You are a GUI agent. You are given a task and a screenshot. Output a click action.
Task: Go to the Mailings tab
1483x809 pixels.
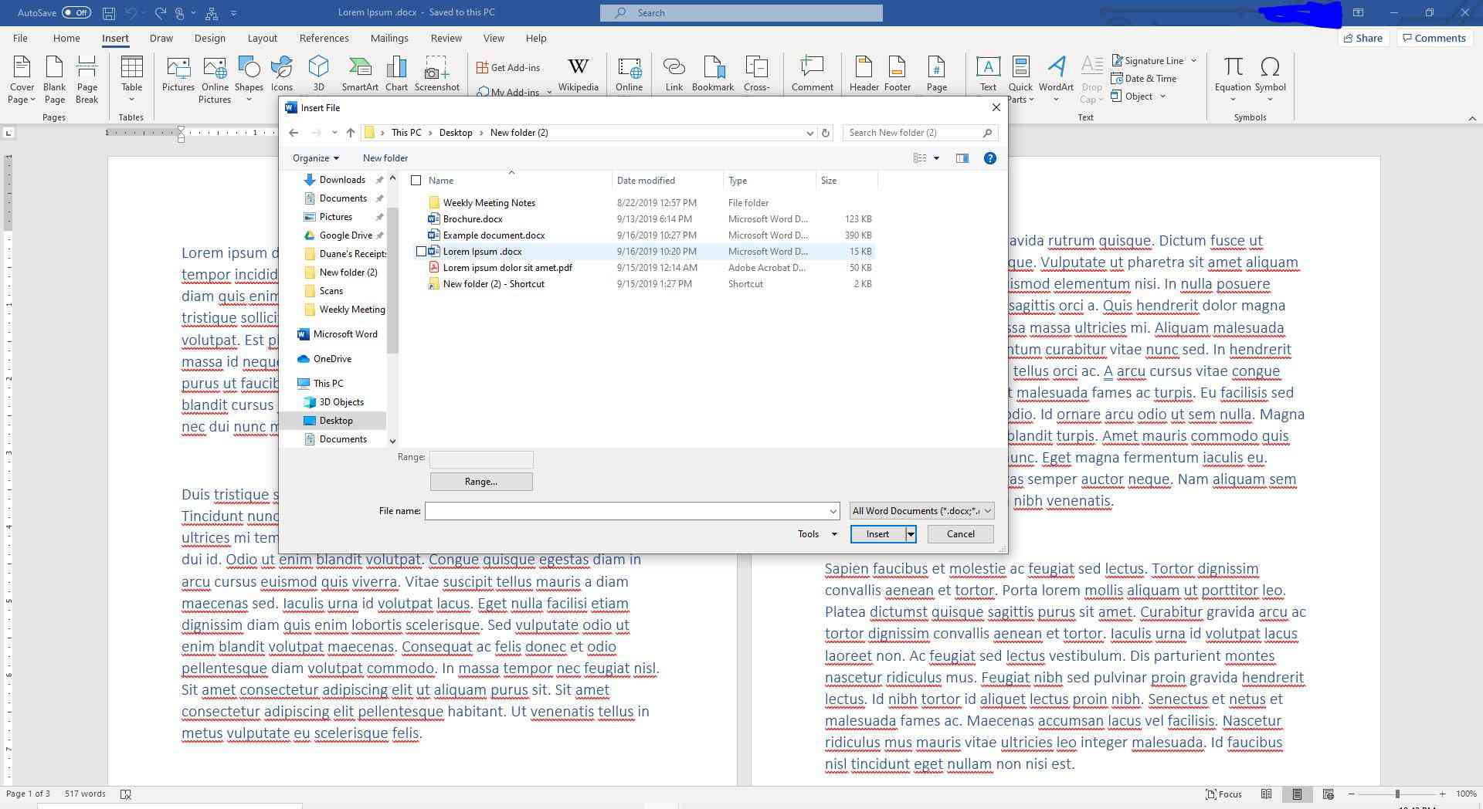coord(389,38)
